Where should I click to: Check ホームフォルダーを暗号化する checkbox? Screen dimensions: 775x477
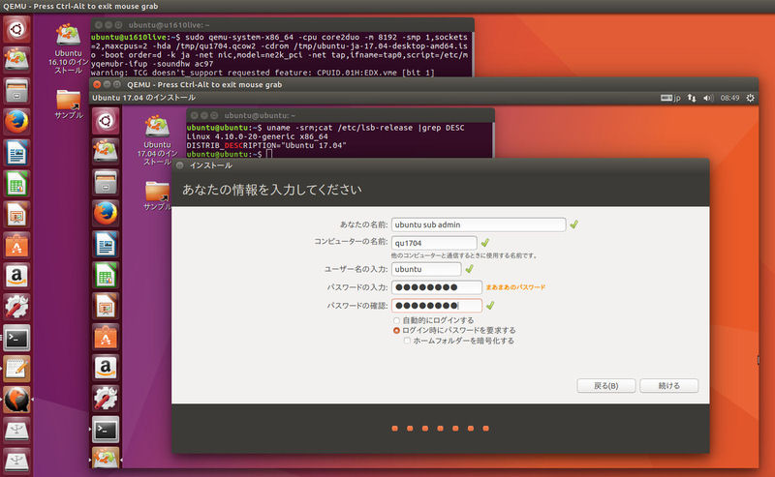click(x=407, y=341)
